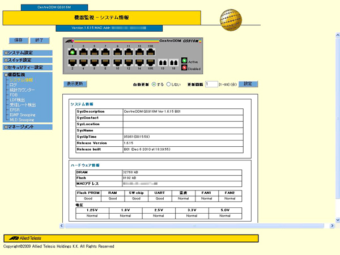Open FDB in the sidebar
This screenshot has height=255, width=340.
14,95
